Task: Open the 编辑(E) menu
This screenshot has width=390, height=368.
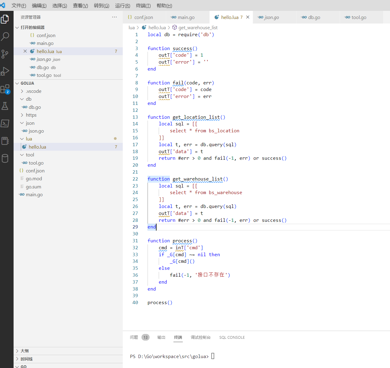Action: click(x=39, y=5)
